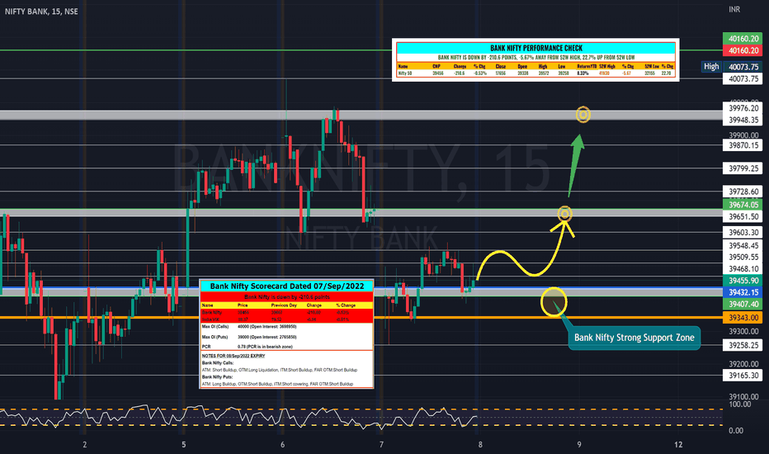Click the Previous Day column header in scorecard

[283, 305]
